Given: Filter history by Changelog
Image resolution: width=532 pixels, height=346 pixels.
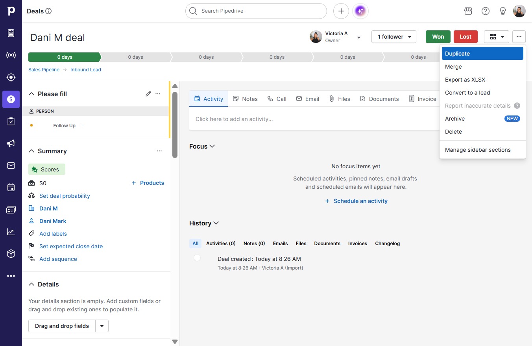Looking at the screenshot, I should [387, 244].
